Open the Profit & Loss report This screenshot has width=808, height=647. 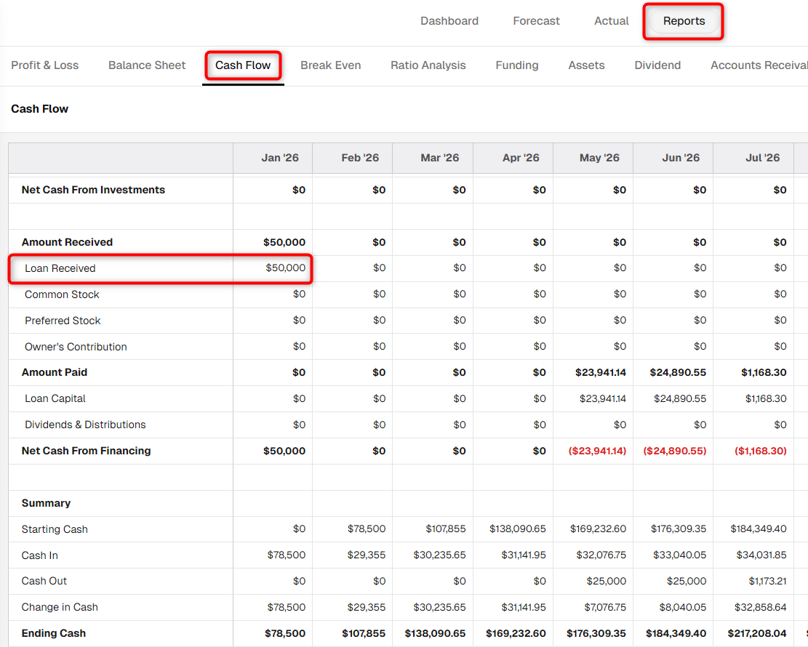click(45, 65)
